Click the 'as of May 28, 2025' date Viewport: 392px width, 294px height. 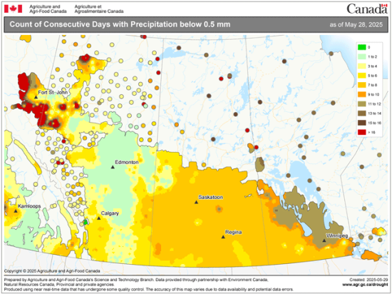point(356,24)
